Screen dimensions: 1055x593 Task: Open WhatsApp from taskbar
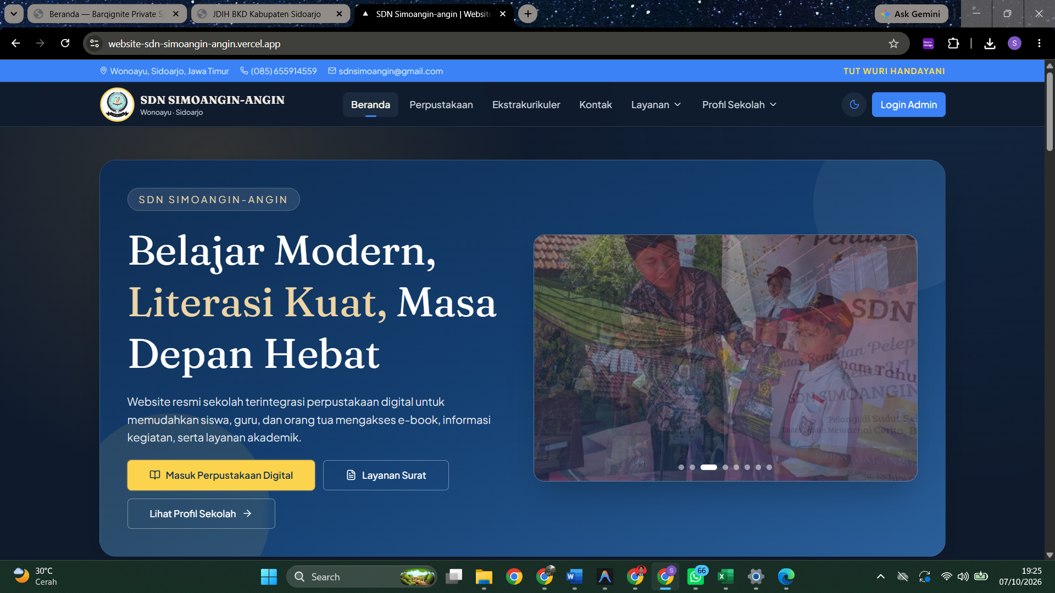[x=696, y=577]
